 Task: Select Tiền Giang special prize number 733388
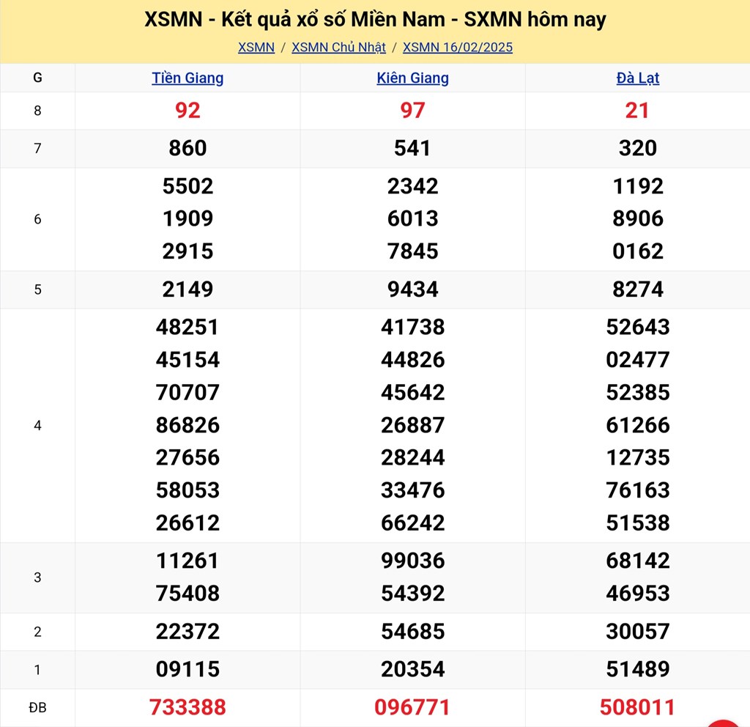187,707
